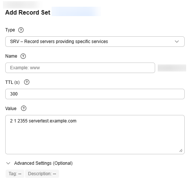Click into the Value text area
Image resolution: width=194 pixels, height=179 pixels.
coord(95,134)
